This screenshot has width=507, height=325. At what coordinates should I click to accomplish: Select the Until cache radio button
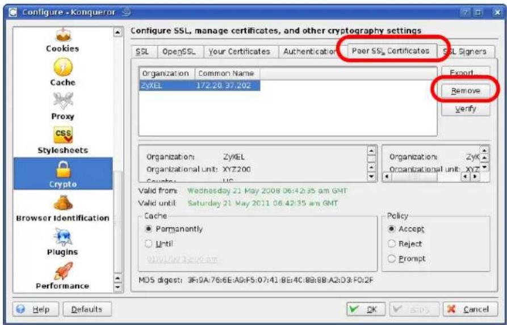[148, 243]
